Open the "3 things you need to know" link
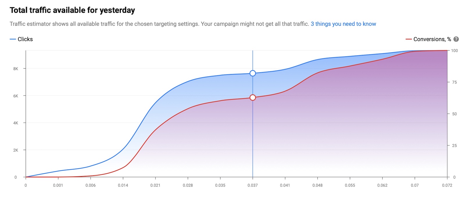This screenshot has height=198, width=465. (x=343, y=24)
